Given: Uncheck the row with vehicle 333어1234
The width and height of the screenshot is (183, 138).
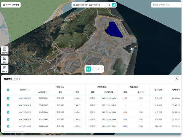Looking at the screenshot, I should tap(8, 98).
